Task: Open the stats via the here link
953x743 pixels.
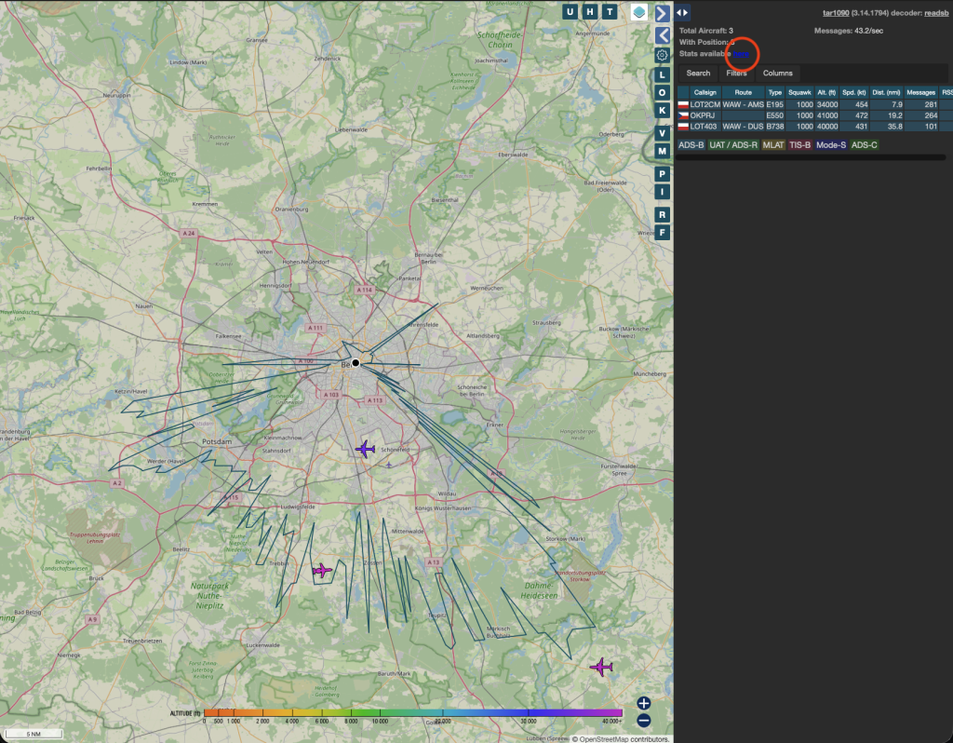Action: coord(741,54)
